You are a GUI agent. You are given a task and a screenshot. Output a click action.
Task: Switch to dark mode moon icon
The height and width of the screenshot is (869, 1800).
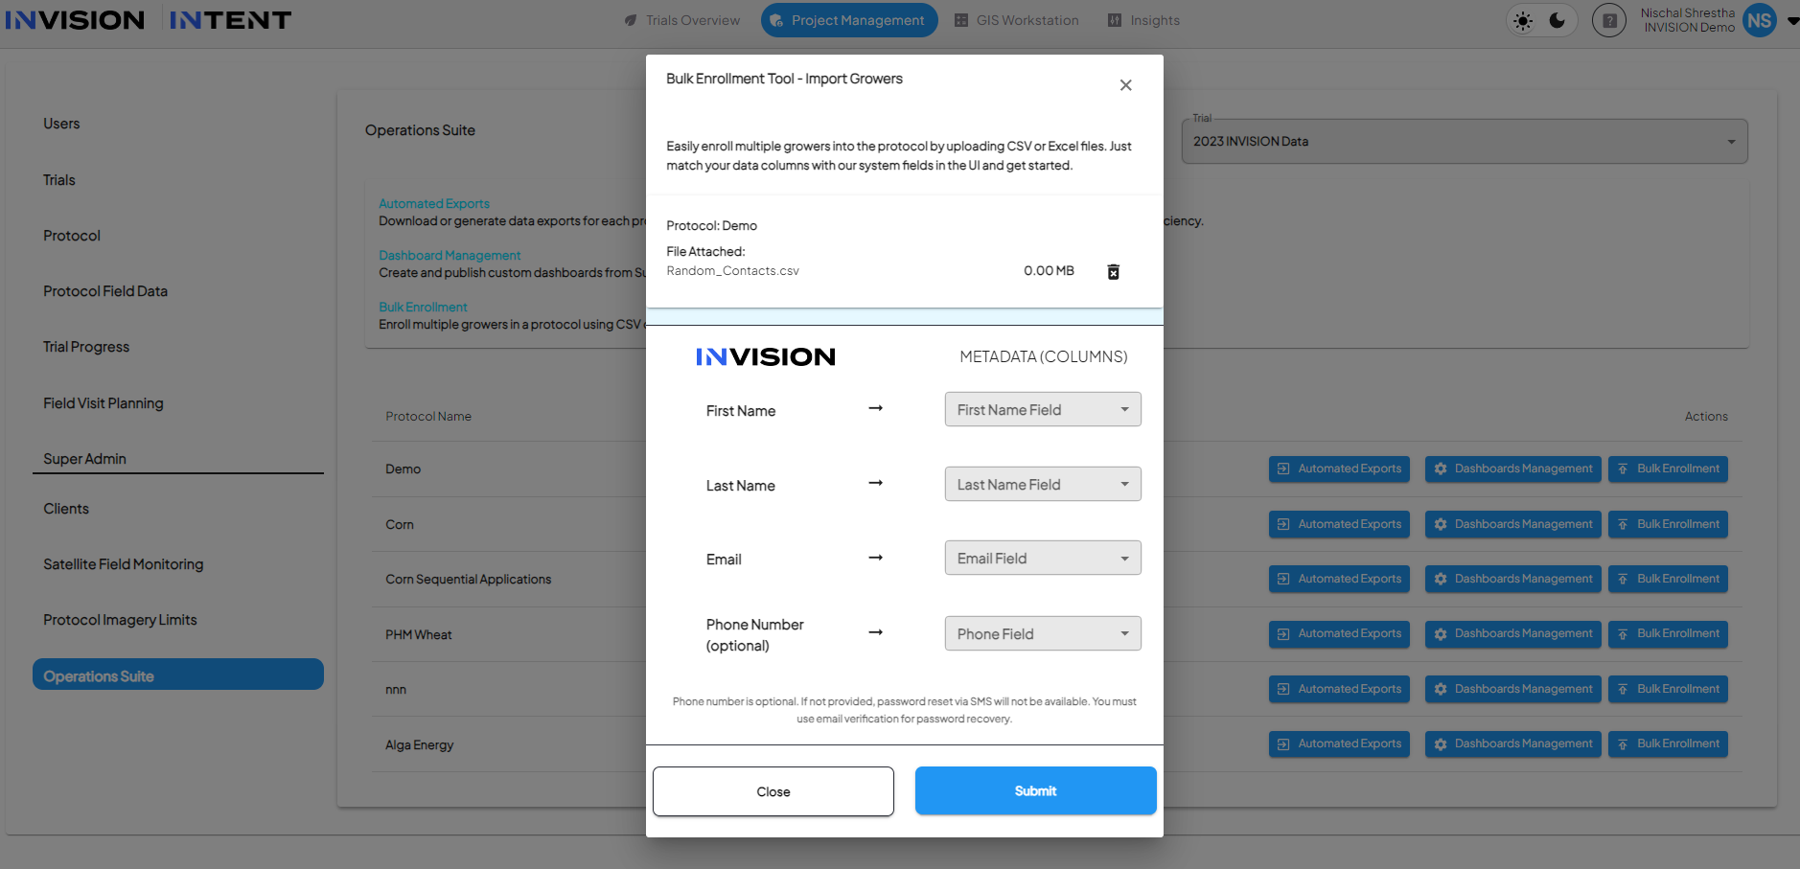(1558, 20)
